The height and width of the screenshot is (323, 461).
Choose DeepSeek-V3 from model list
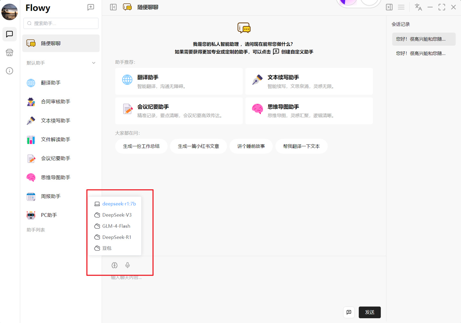pos(117,215)
